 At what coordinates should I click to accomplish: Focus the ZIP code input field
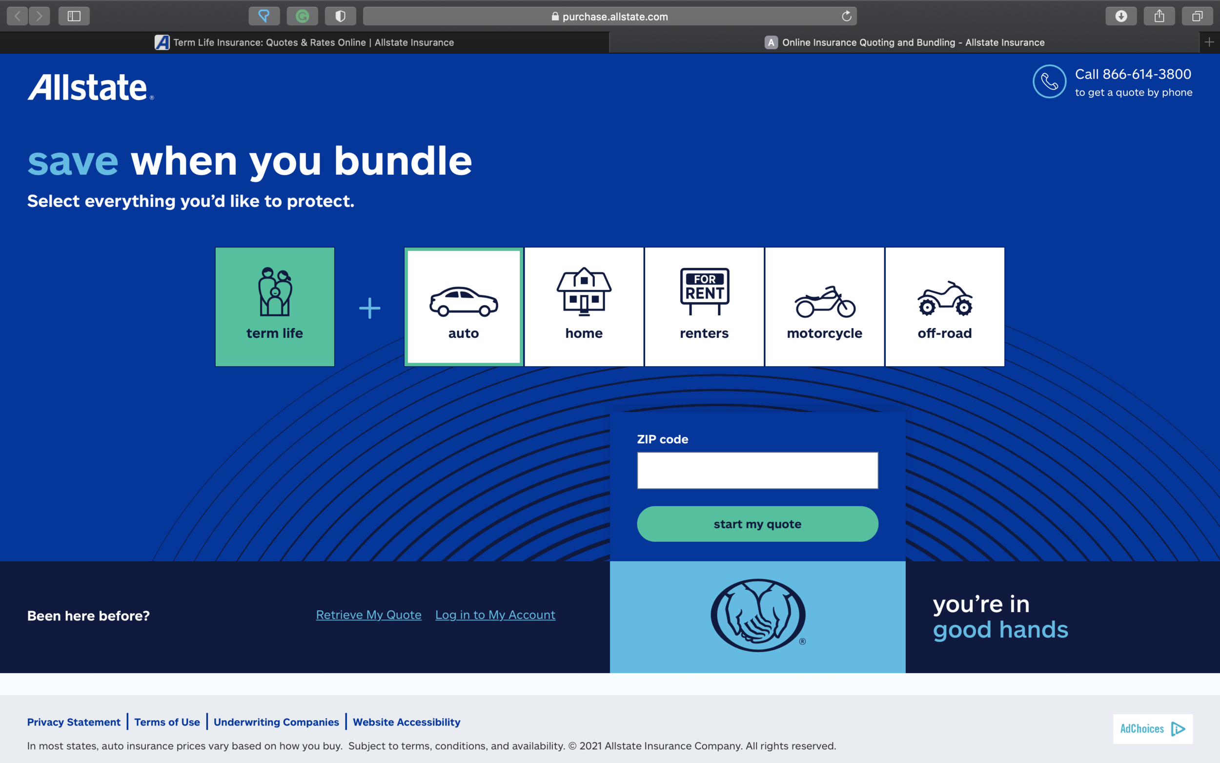pos(757,470)
